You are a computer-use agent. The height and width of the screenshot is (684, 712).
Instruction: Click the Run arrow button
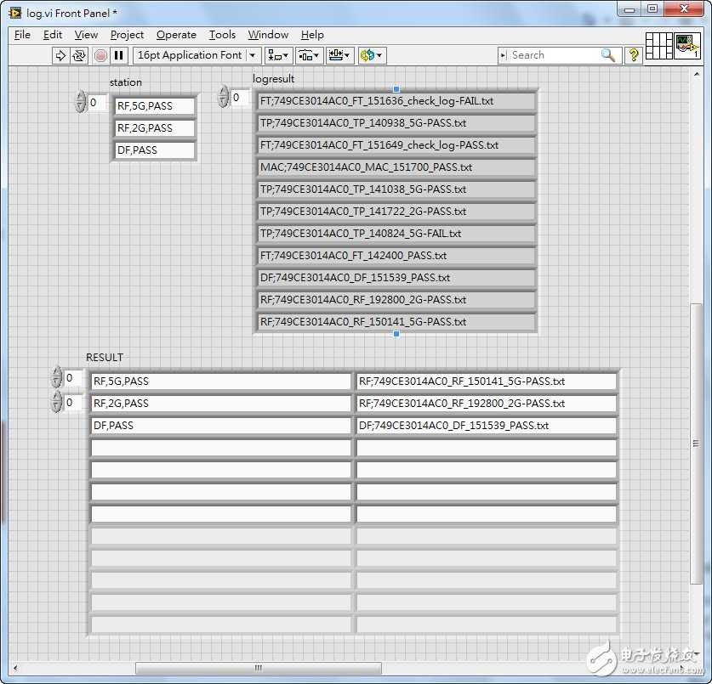coord(60,55)
